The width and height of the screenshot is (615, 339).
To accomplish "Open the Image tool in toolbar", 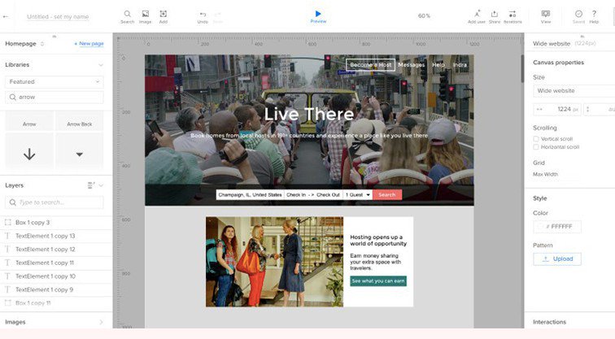I will click(x=145, y=17).
